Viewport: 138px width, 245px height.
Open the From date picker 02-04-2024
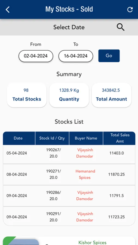pyautogui.click(x=36, y=56)
